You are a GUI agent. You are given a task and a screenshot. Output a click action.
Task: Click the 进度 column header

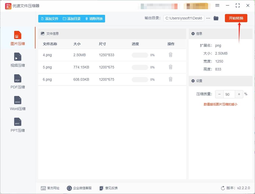click(135, 44)
